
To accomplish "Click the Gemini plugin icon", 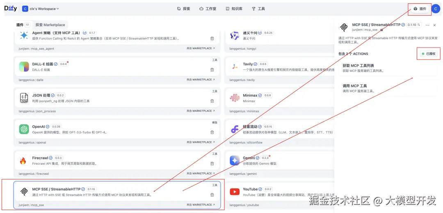I will point(235,160).
